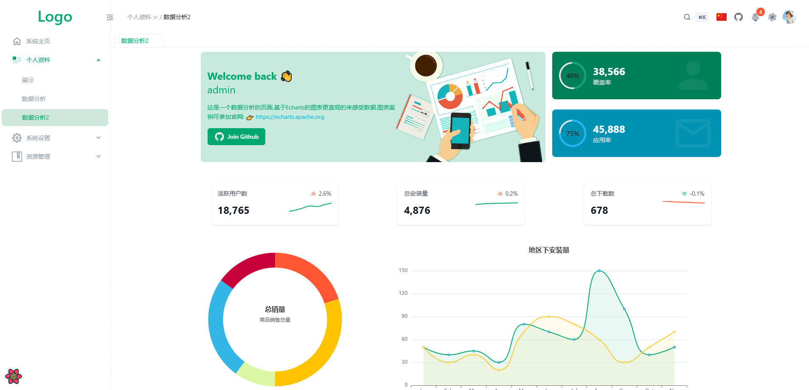This screenshot has width=809, height=390.
Task: Collapse the 个人资料 sidebar section
Action: (x=98, y=60)
